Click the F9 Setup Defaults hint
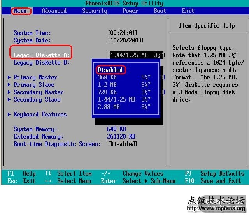The image size is (249, 215). [214, 173]
